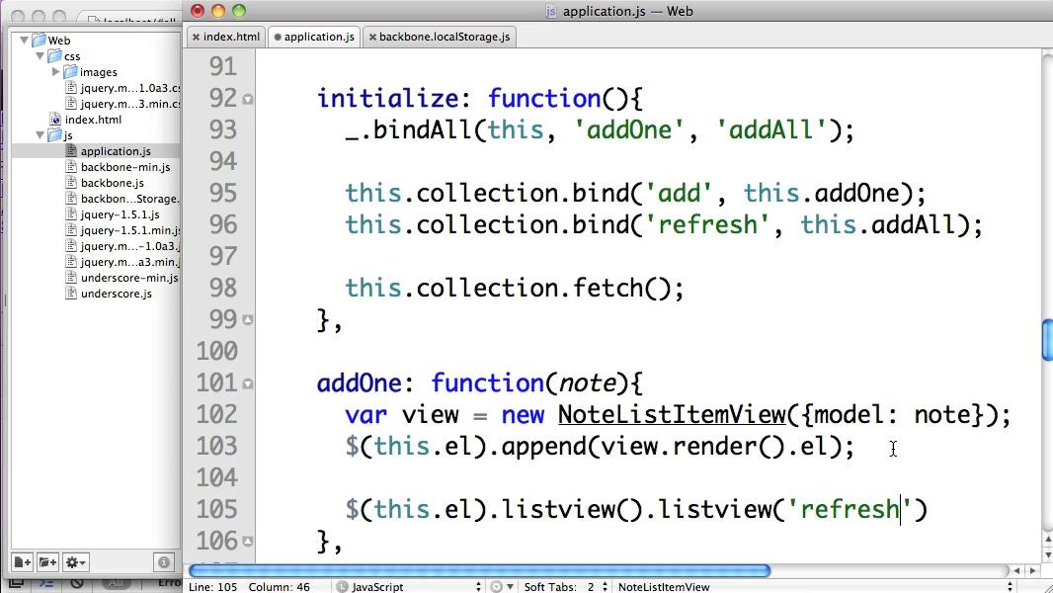
Task: Click the All filter in background window
Action: 116,583
